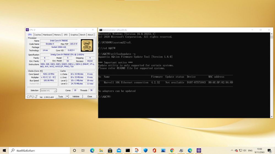Switch to CPU-Z taskbar icon

tap(199, 150)
